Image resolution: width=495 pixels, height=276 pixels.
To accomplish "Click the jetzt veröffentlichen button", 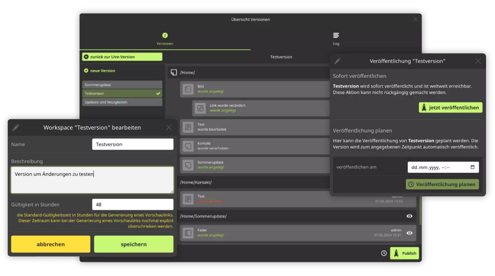I will 450,108.
